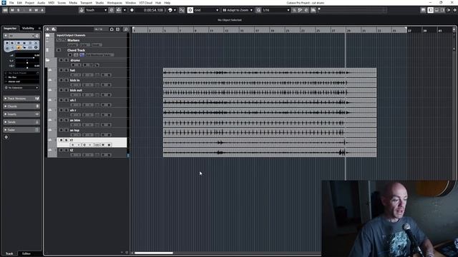Click the t2 track audio waveform clip

270,152
